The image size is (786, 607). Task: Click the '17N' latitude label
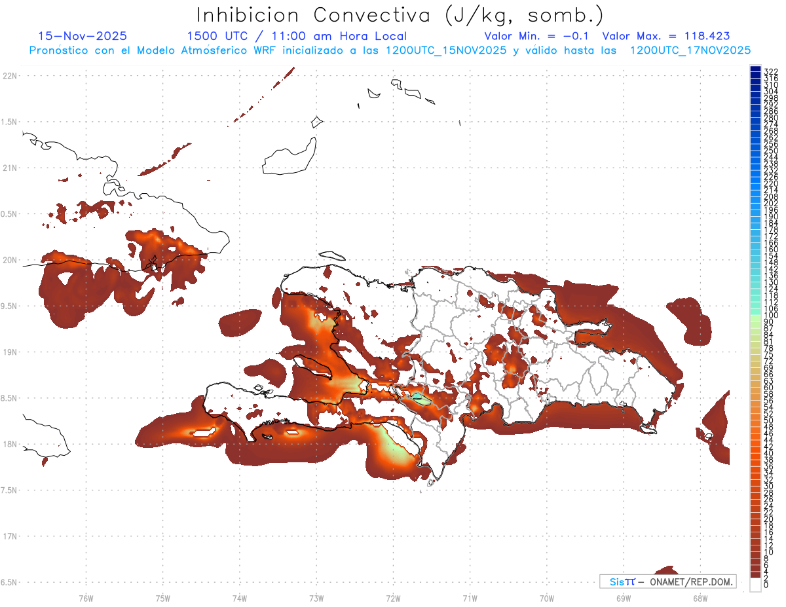point(9,536)
